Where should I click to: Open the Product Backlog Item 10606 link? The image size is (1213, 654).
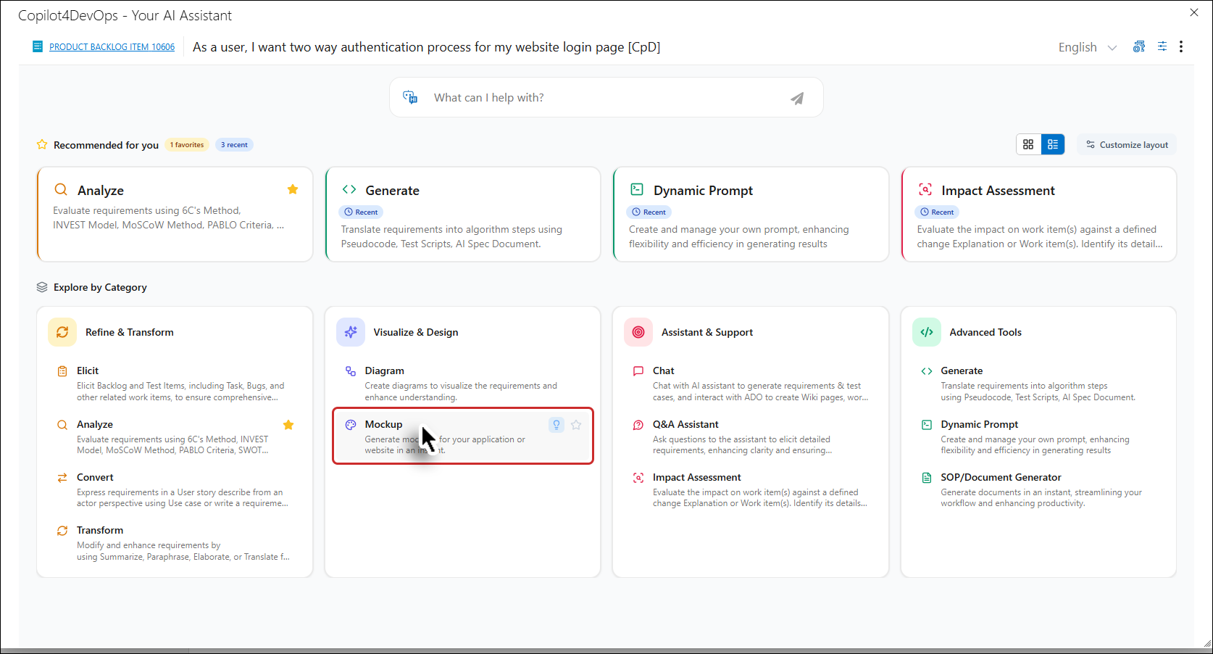click(x=112, y=47)
